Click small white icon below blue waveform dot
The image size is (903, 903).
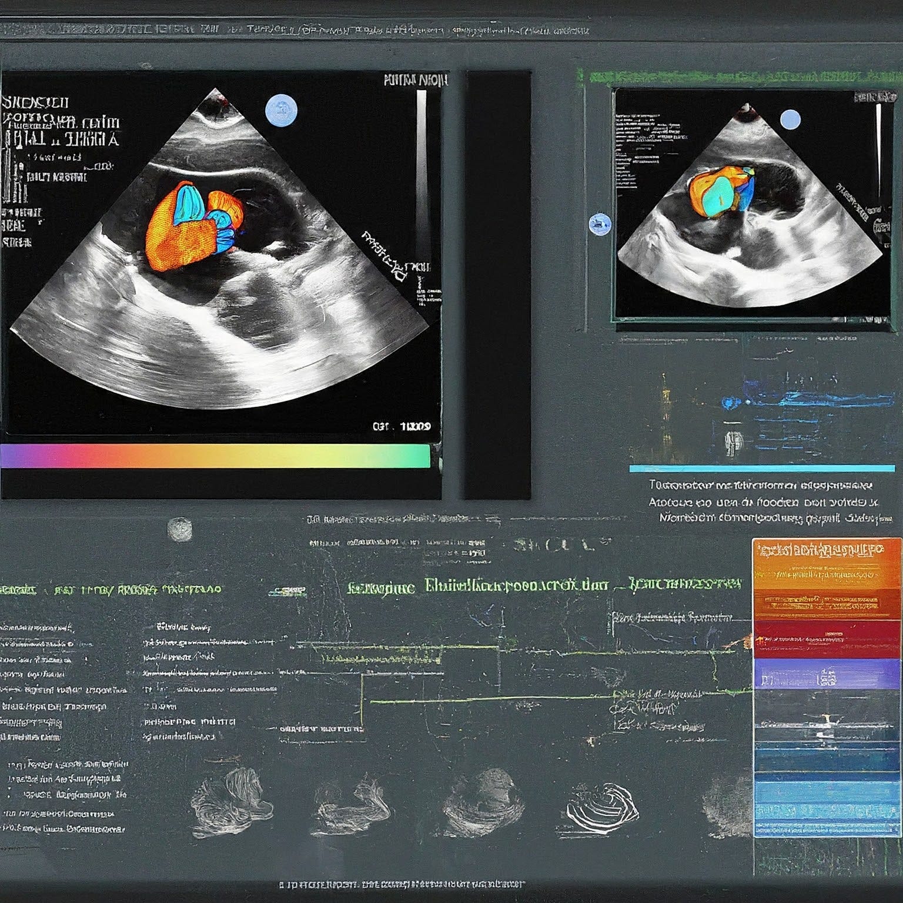click(734, 441)
